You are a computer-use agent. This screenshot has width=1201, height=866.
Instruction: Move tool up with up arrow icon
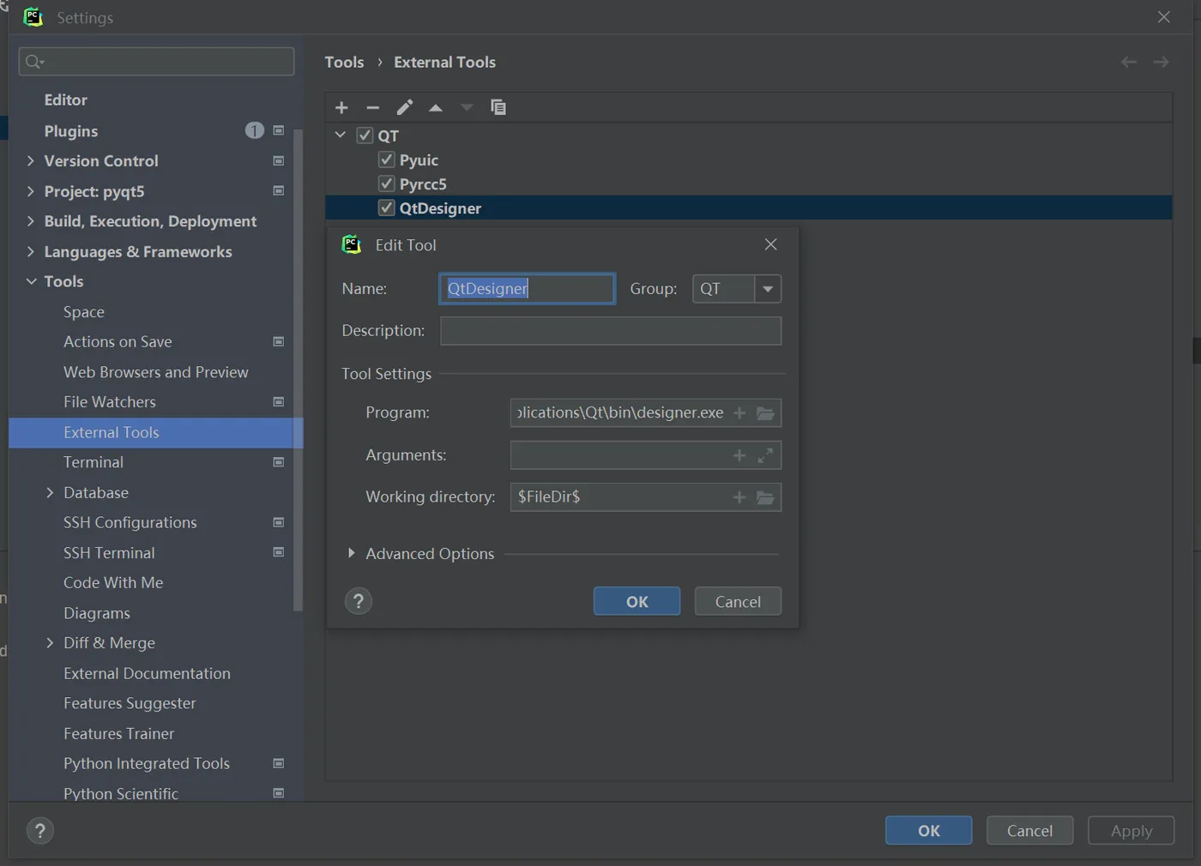(x=436, y=107)
